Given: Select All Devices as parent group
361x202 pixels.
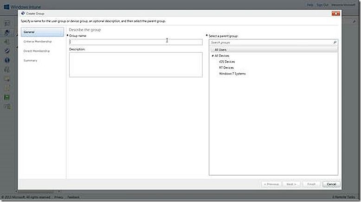Looking at the screenshot, I should 222,56.
